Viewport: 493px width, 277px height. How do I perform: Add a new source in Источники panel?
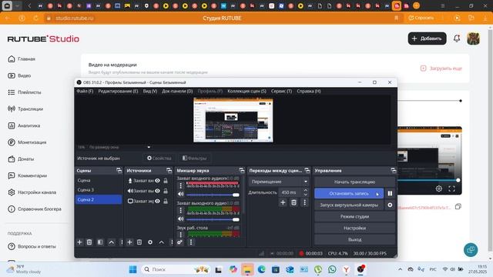coord(129,242)
